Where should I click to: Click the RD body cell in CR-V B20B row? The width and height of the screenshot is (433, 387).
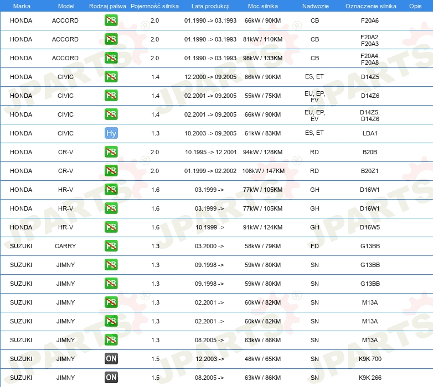[x=315, y=152]
